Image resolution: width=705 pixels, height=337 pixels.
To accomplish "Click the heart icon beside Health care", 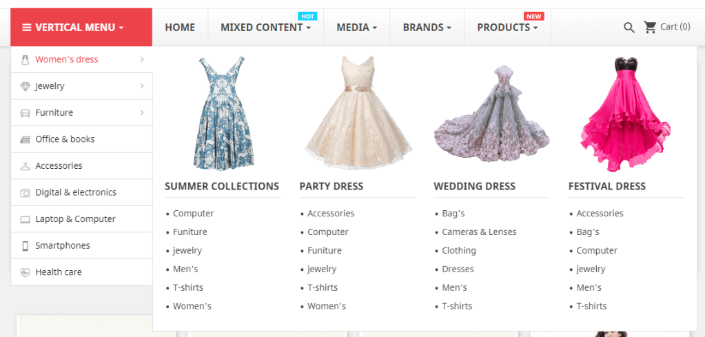I will click(25, 272).
